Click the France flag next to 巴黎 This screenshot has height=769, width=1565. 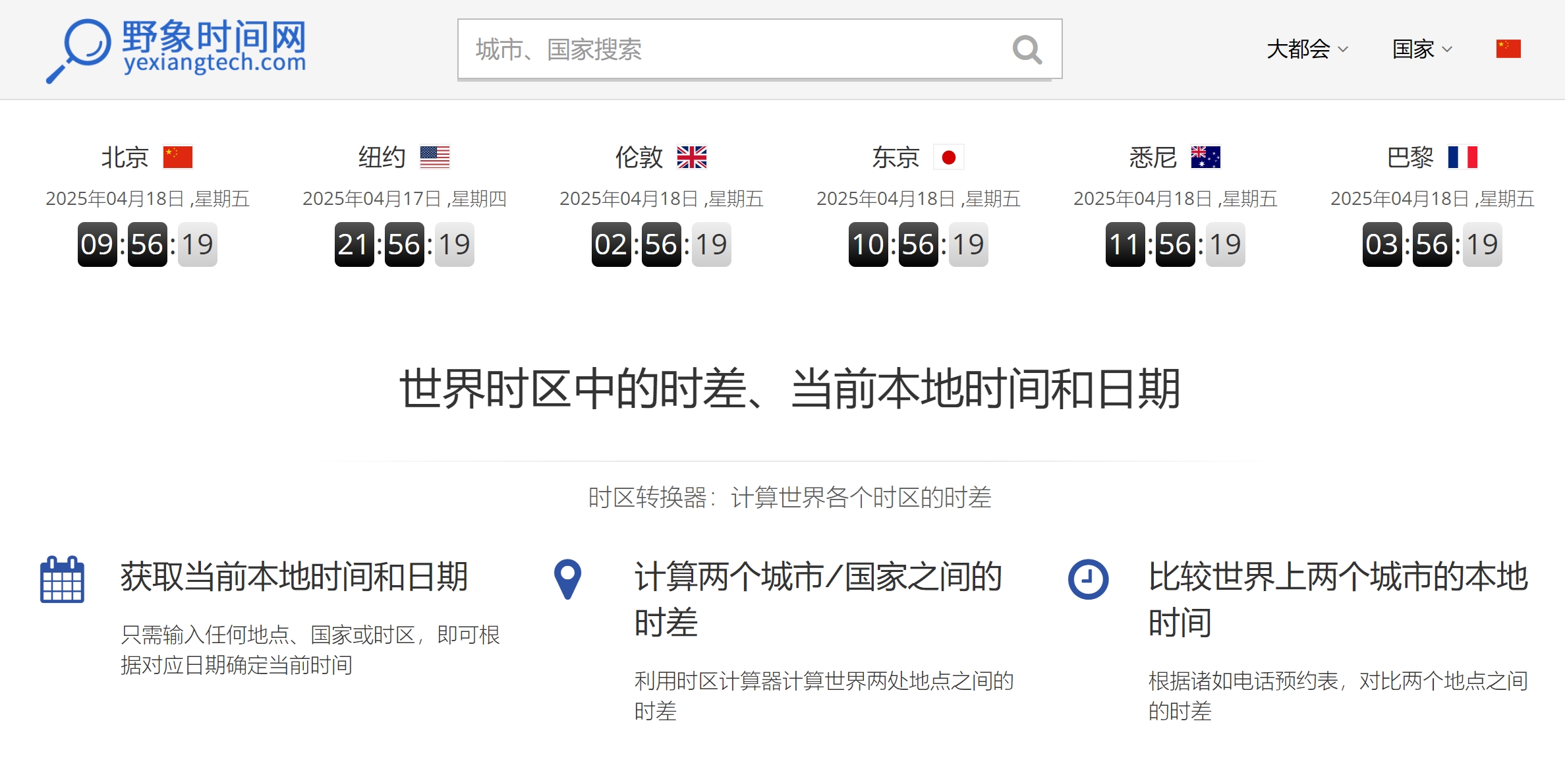1463,157
